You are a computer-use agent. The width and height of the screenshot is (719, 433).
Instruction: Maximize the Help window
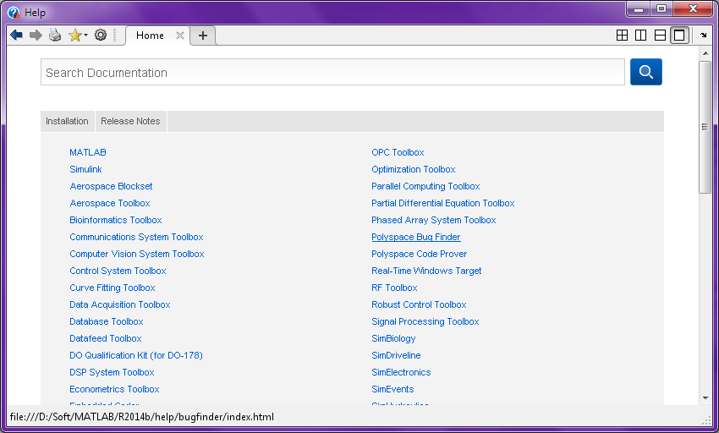(661, 9)
